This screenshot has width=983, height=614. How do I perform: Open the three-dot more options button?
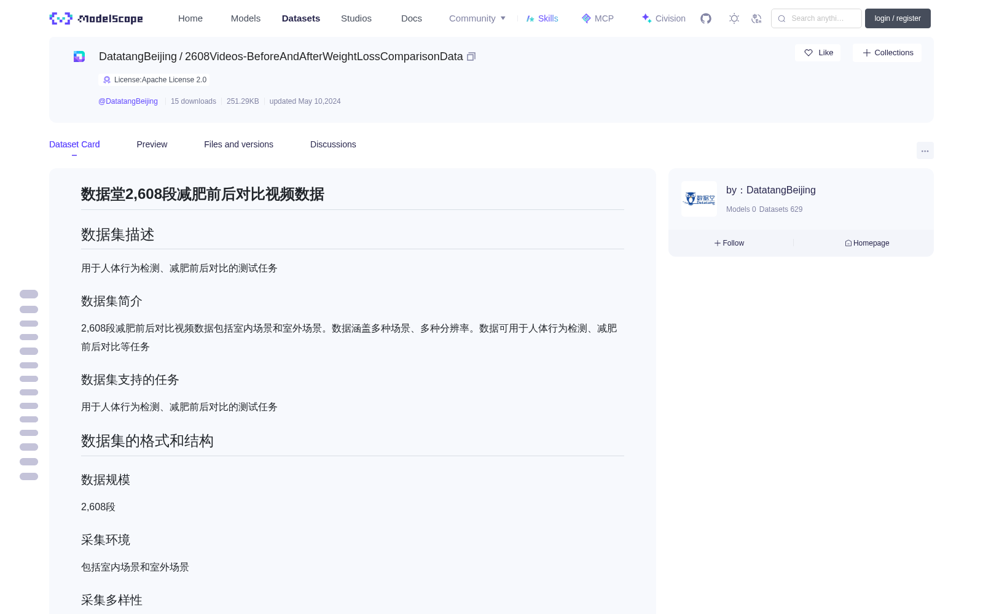coord(925,150)
